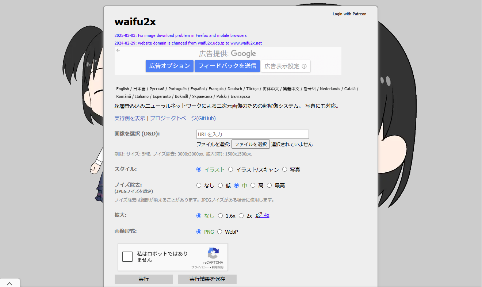Click the URL input field
The image size is (482, 287).
tap(253, 134)
